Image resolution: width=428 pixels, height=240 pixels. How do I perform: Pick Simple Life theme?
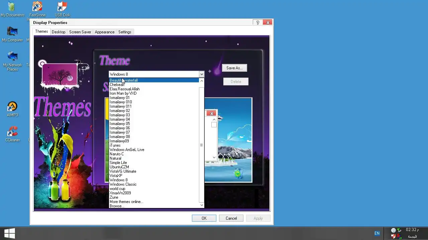[154, 163]
